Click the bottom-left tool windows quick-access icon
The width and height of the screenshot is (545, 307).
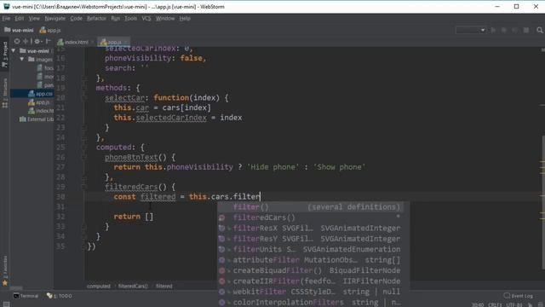tap(6, 304)
